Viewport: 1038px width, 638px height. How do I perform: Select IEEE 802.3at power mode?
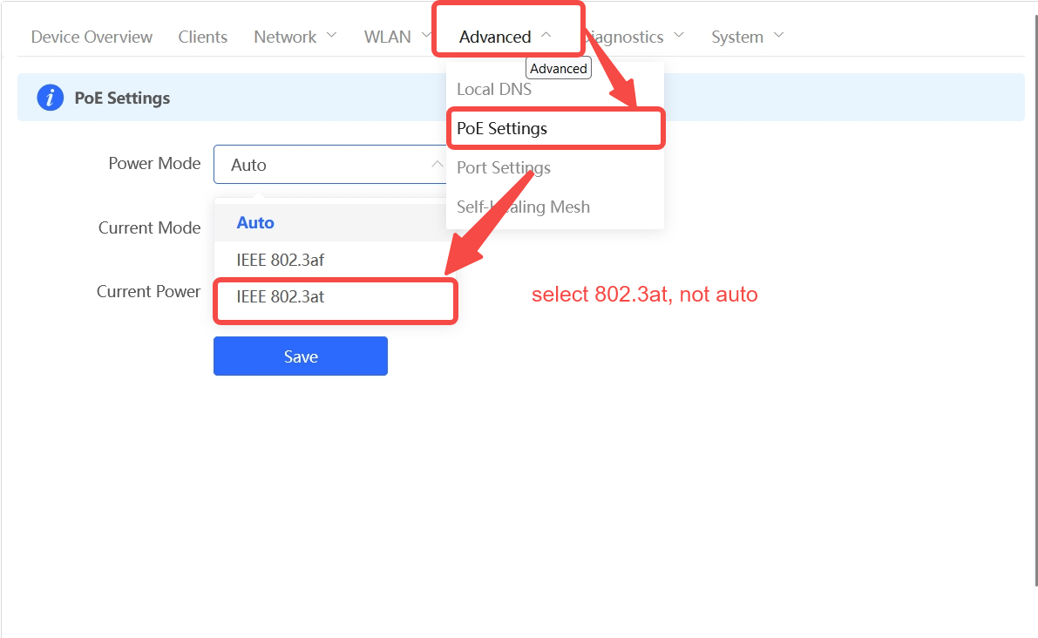280,297
